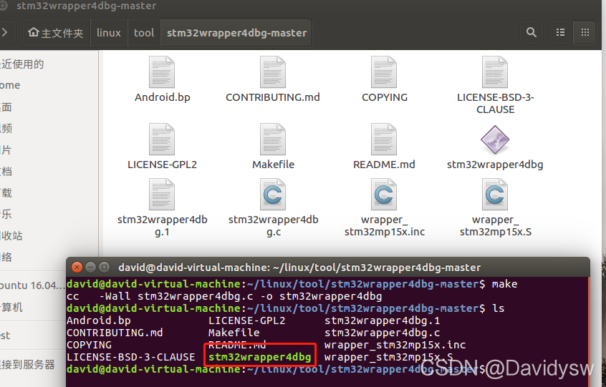The width and height of the screenshot is (606, 387).
Task: Select the wrapper_stm32mp15x.inc file icon
Action: coord(384,194)
